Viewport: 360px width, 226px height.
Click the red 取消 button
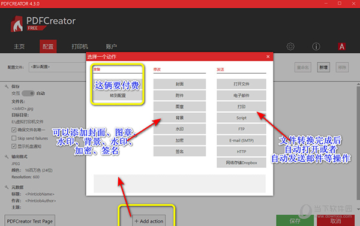click(335, 221)
